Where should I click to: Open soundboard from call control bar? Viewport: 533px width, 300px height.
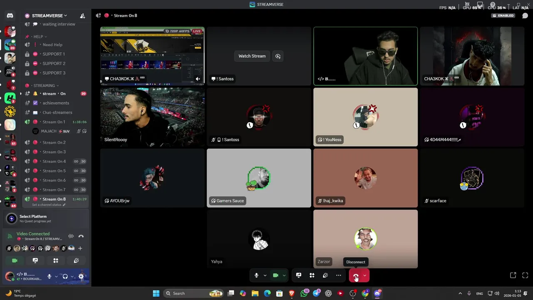tap(325, 275)
